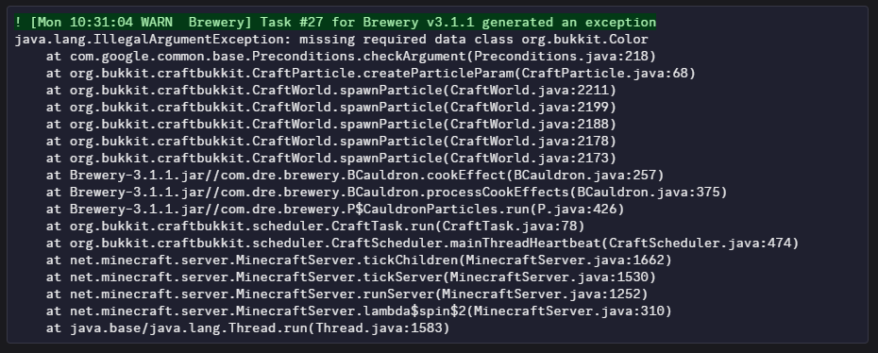This screenshot has width=878, height=353.
Task: Click the BCauldron.processCookEffects line
Action: (x=387, y=193)
